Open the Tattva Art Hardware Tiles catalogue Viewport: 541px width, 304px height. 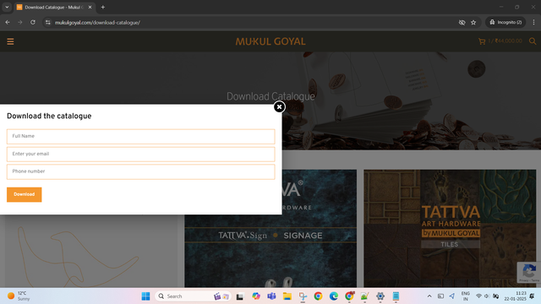pyautogui.click(x=450, y=229)
